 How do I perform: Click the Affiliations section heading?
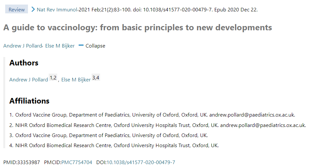coord(30,101)
